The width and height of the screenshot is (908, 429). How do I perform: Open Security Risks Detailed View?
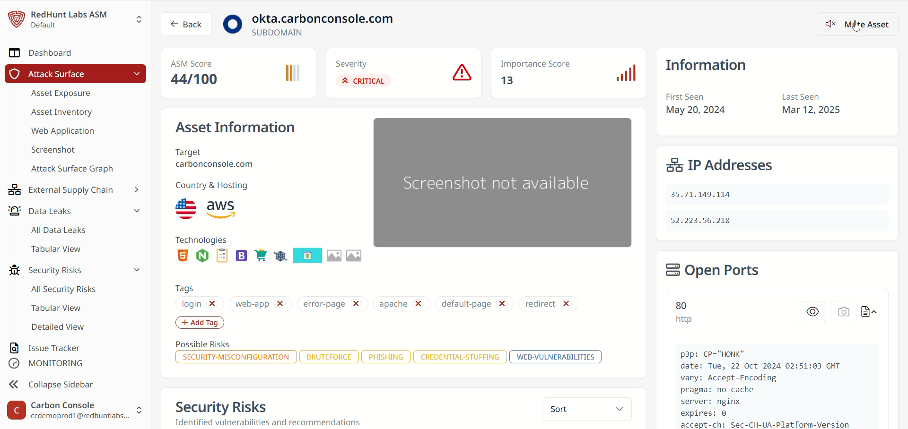click(57, 327)
